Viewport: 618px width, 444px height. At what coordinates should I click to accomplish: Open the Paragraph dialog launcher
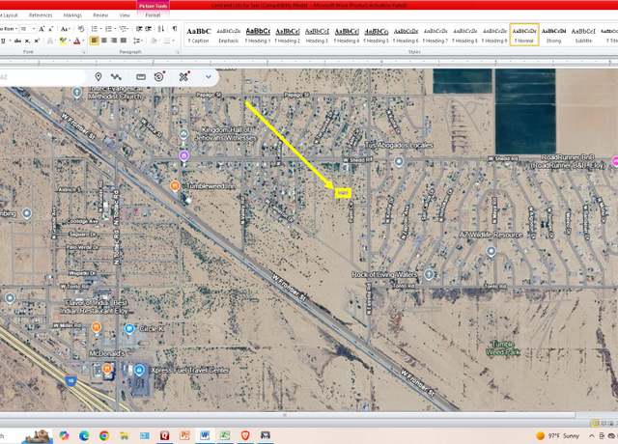point(178,52)
